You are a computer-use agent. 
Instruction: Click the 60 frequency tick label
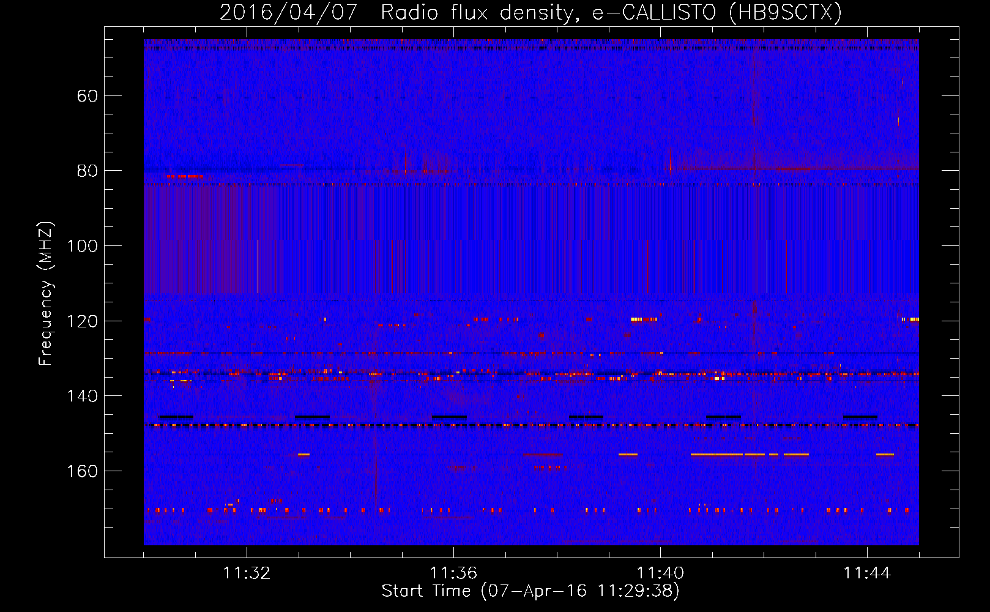87,96
